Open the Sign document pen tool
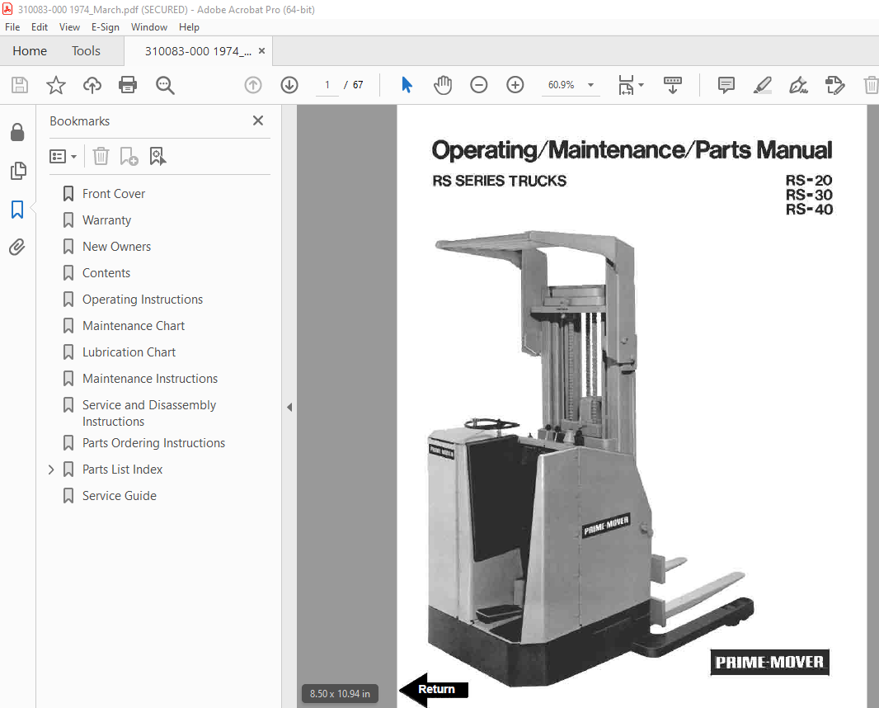 798,85
